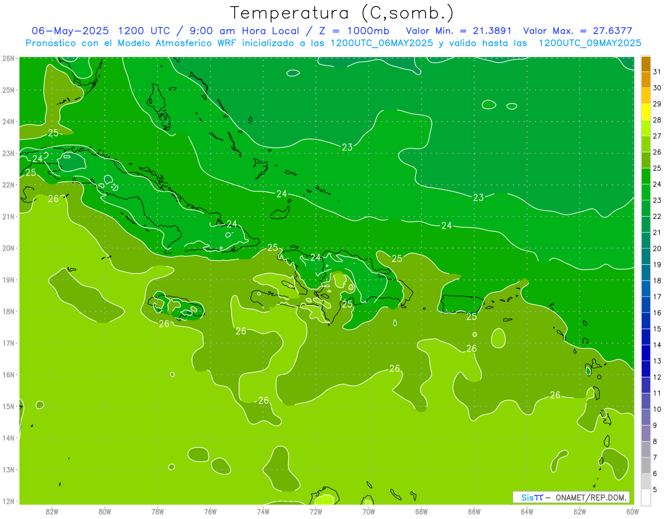Click the blue "Sis" logo text

click(528, 497)
